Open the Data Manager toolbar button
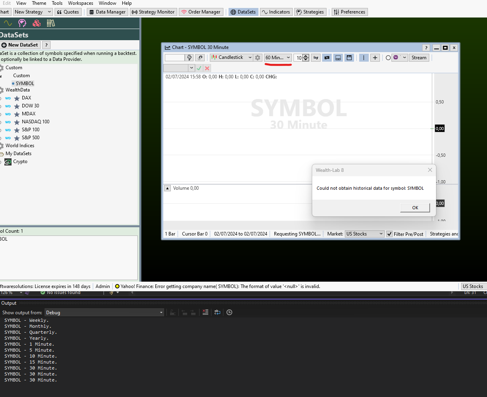487x397 pixels. (x=107, y=12)
